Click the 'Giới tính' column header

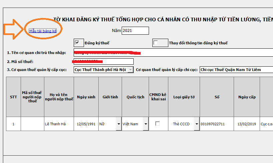[x=110, y=97]
